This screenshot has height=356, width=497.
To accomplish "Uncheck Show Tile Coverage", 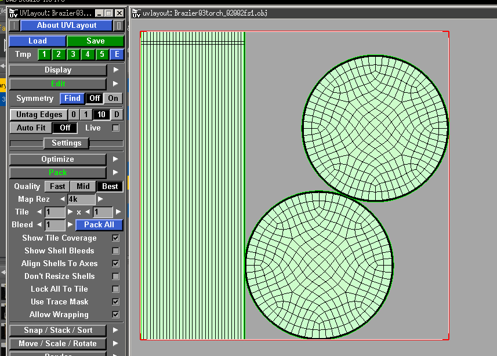I will 115,238.
